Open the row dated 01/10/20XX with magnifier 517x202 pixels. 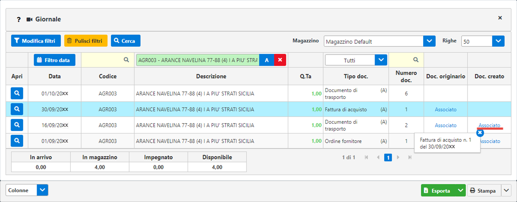17,93
